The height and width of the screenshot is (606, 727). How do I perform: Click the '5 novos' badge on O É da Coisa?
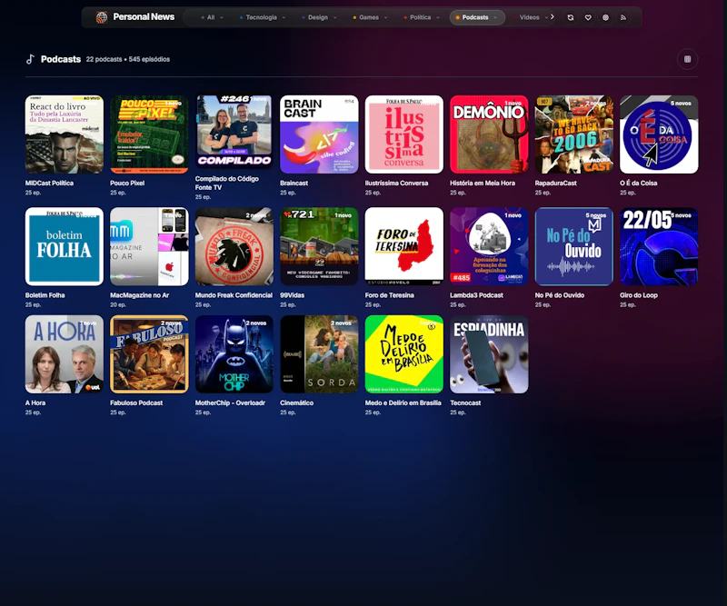[681, 104]
